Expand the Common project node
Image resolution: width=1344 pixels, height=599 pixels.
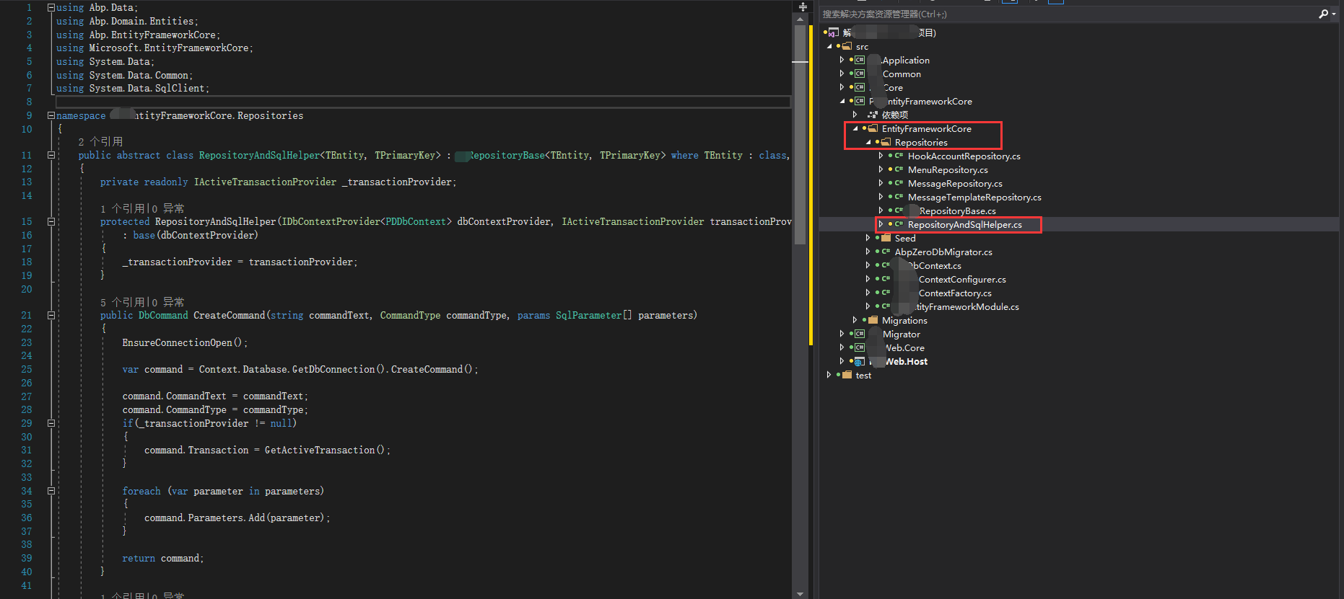coord(842,74)
